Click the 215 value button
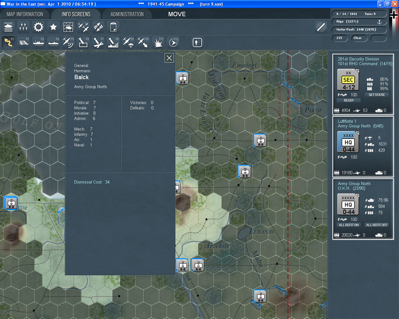The image size is (399, 319). click(340, 38)
